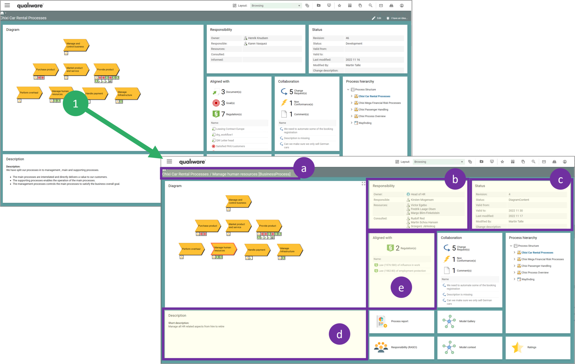Click the Process report icon
The height and width of the screenshot is (364, 575).
tap(382, 321)
